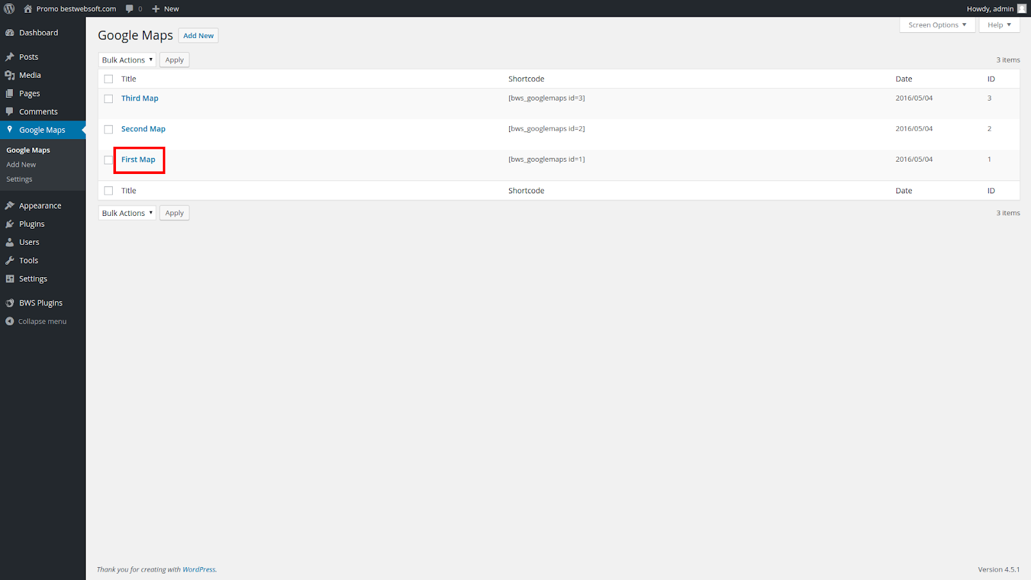Click the Tools wrench icon
The width and height of the screenshot is (1031, 580).
point(10,260)
